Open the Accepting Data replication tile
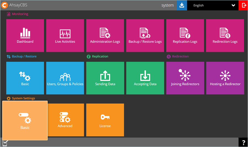The height and width of the screenshot is (147, 248). click(x=145, y=78)
